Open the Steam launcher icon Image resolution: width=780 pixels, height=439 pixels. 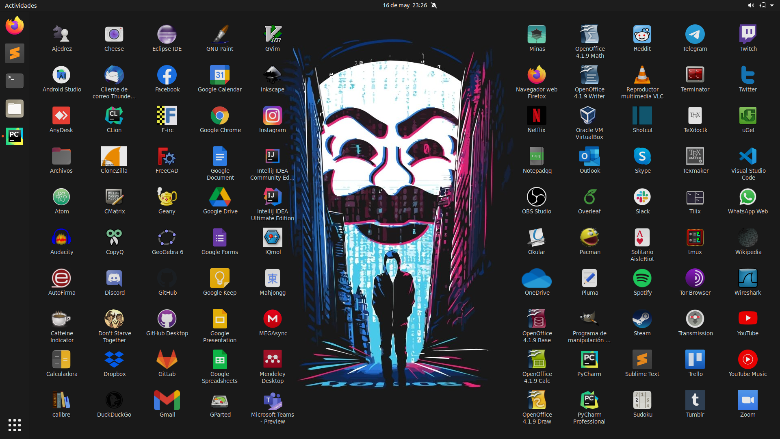pyautogui.click(x=642, y=319)
